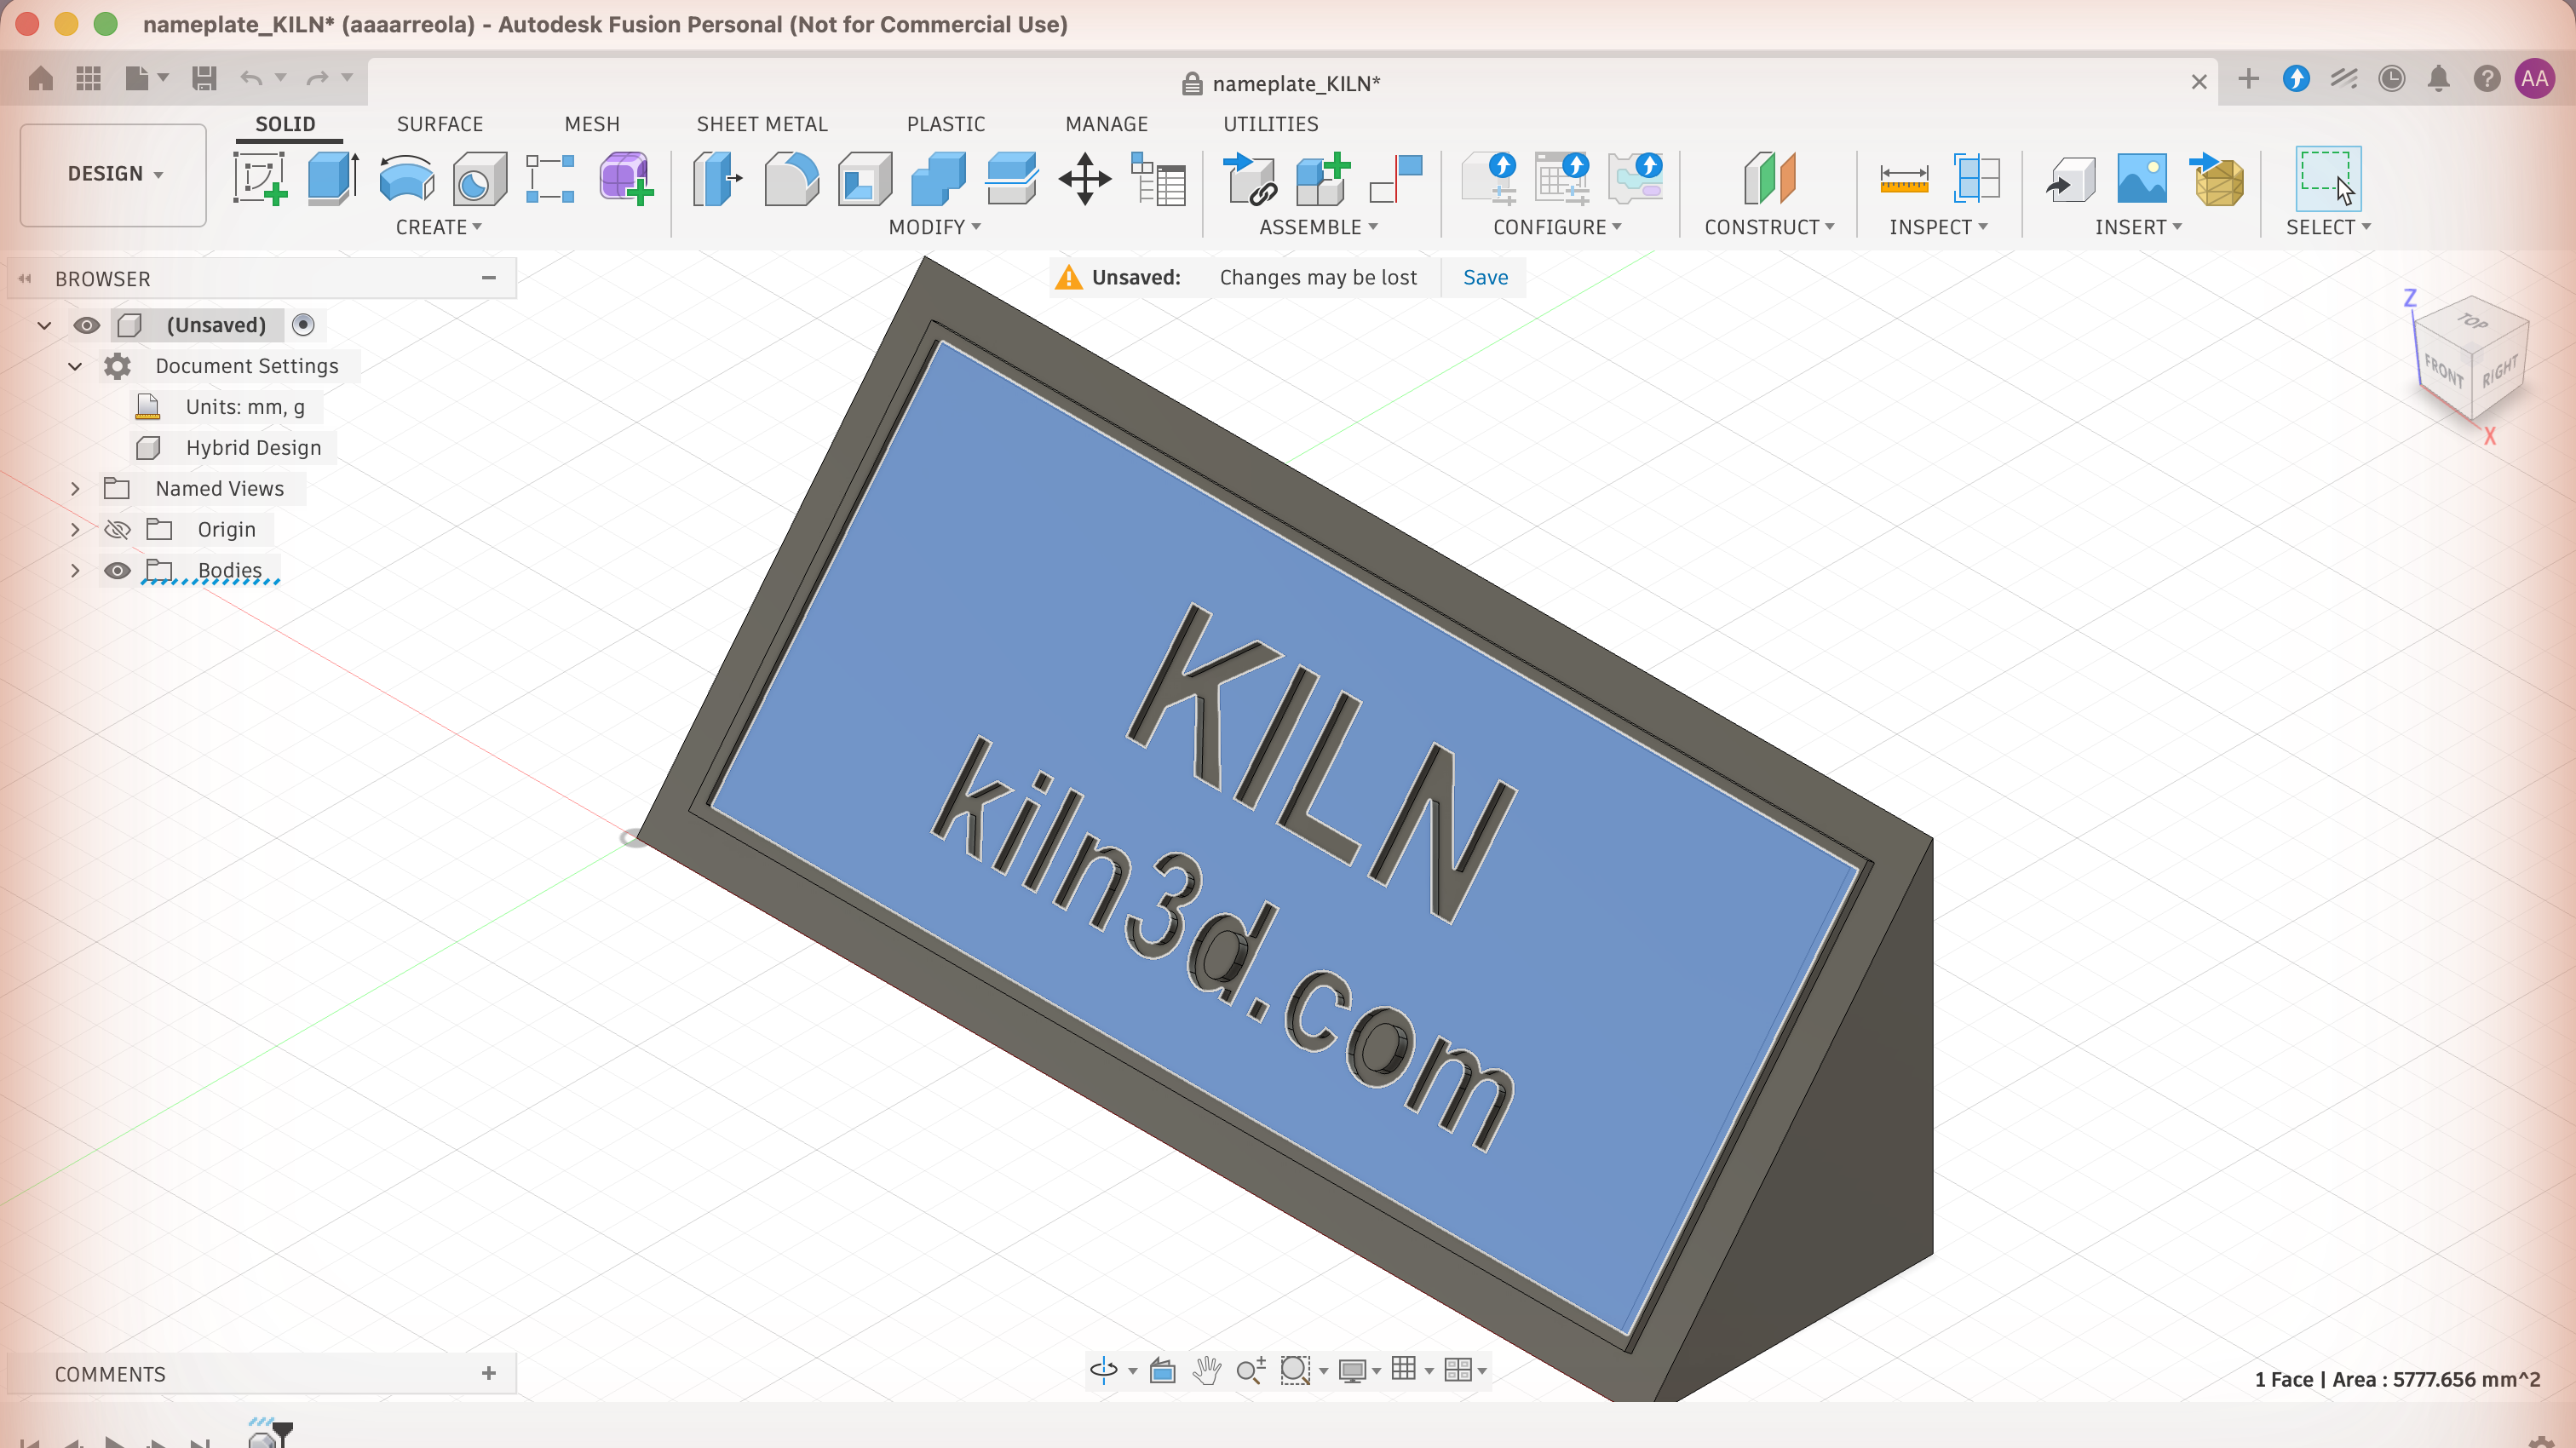Select the Extrude tool
The width and height of the screenshot is (2576, 1448).
333,179
